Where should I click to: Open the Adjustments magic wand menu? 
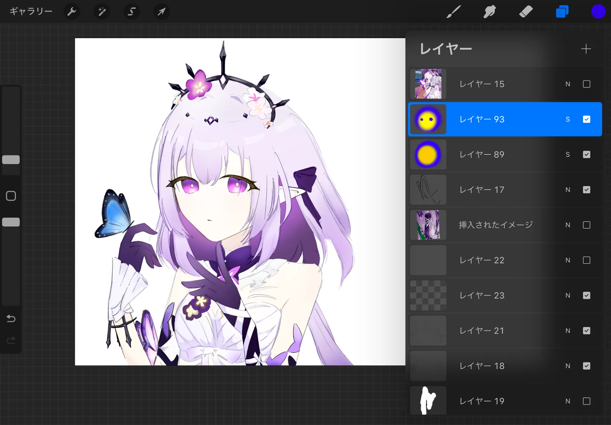tap(102, 12)
